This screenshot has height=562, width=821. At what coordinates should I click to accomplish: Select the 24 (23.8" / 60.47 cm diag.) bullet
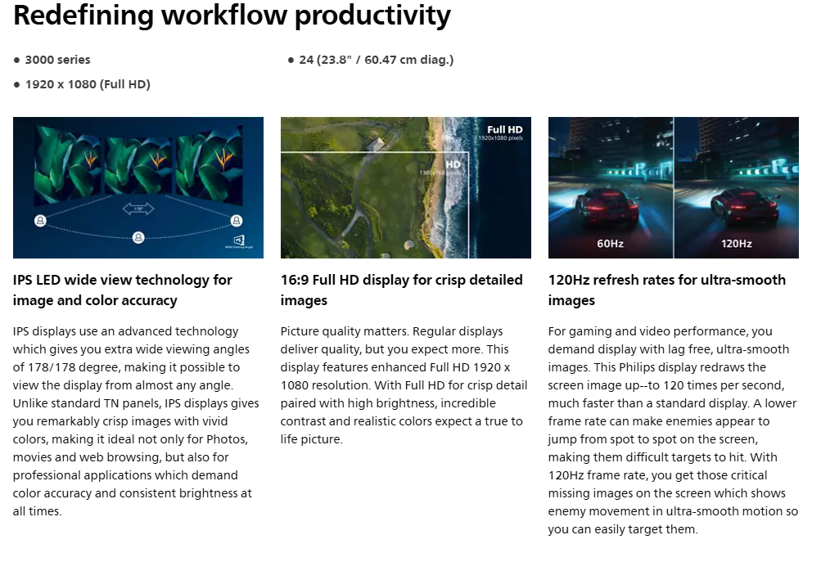point(376,60)
